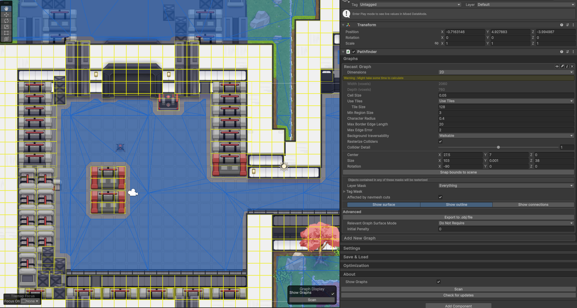Open the Settings section tab
The image size is (577, 308).
[352, 248]
